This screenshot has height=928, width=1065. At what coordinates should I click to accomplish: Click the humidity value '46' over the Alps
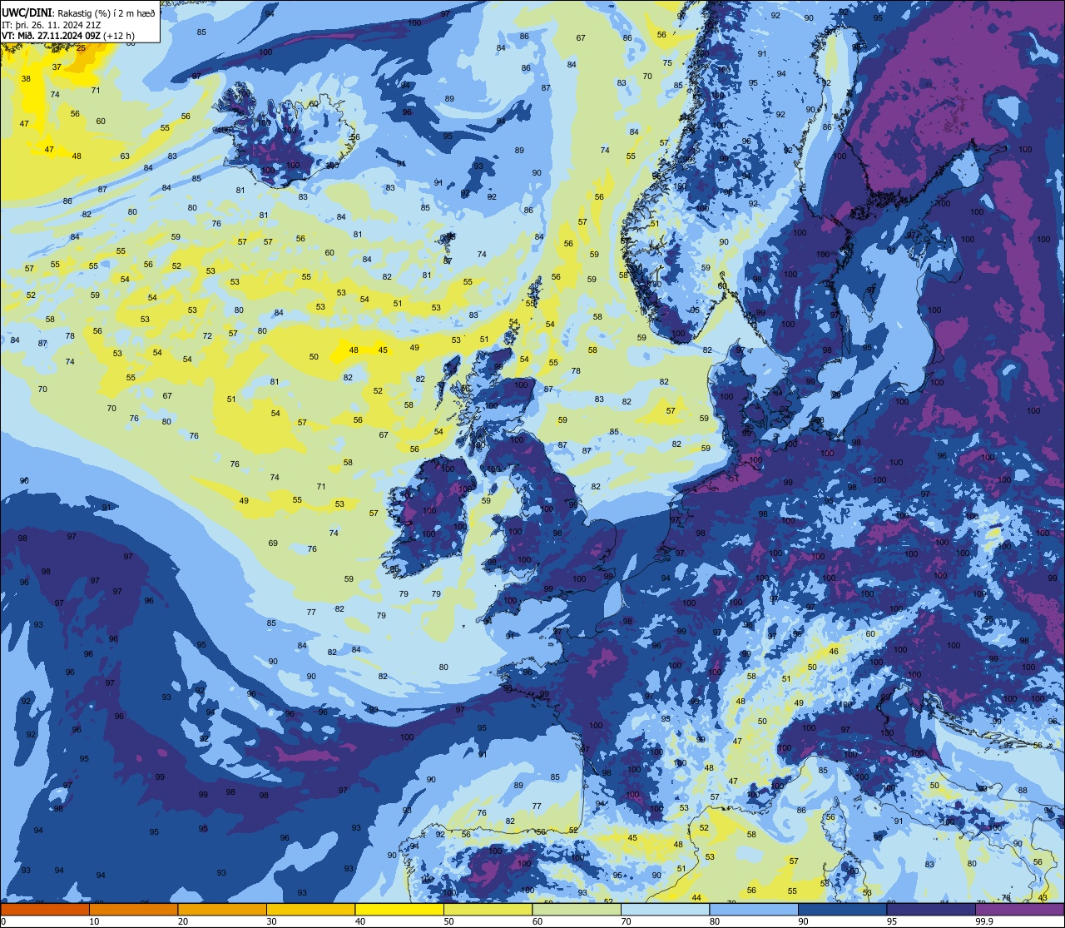coord(834,651)
